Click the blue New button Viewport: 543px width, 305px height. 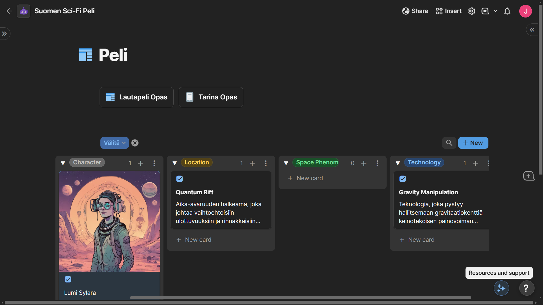coord(473,143)
